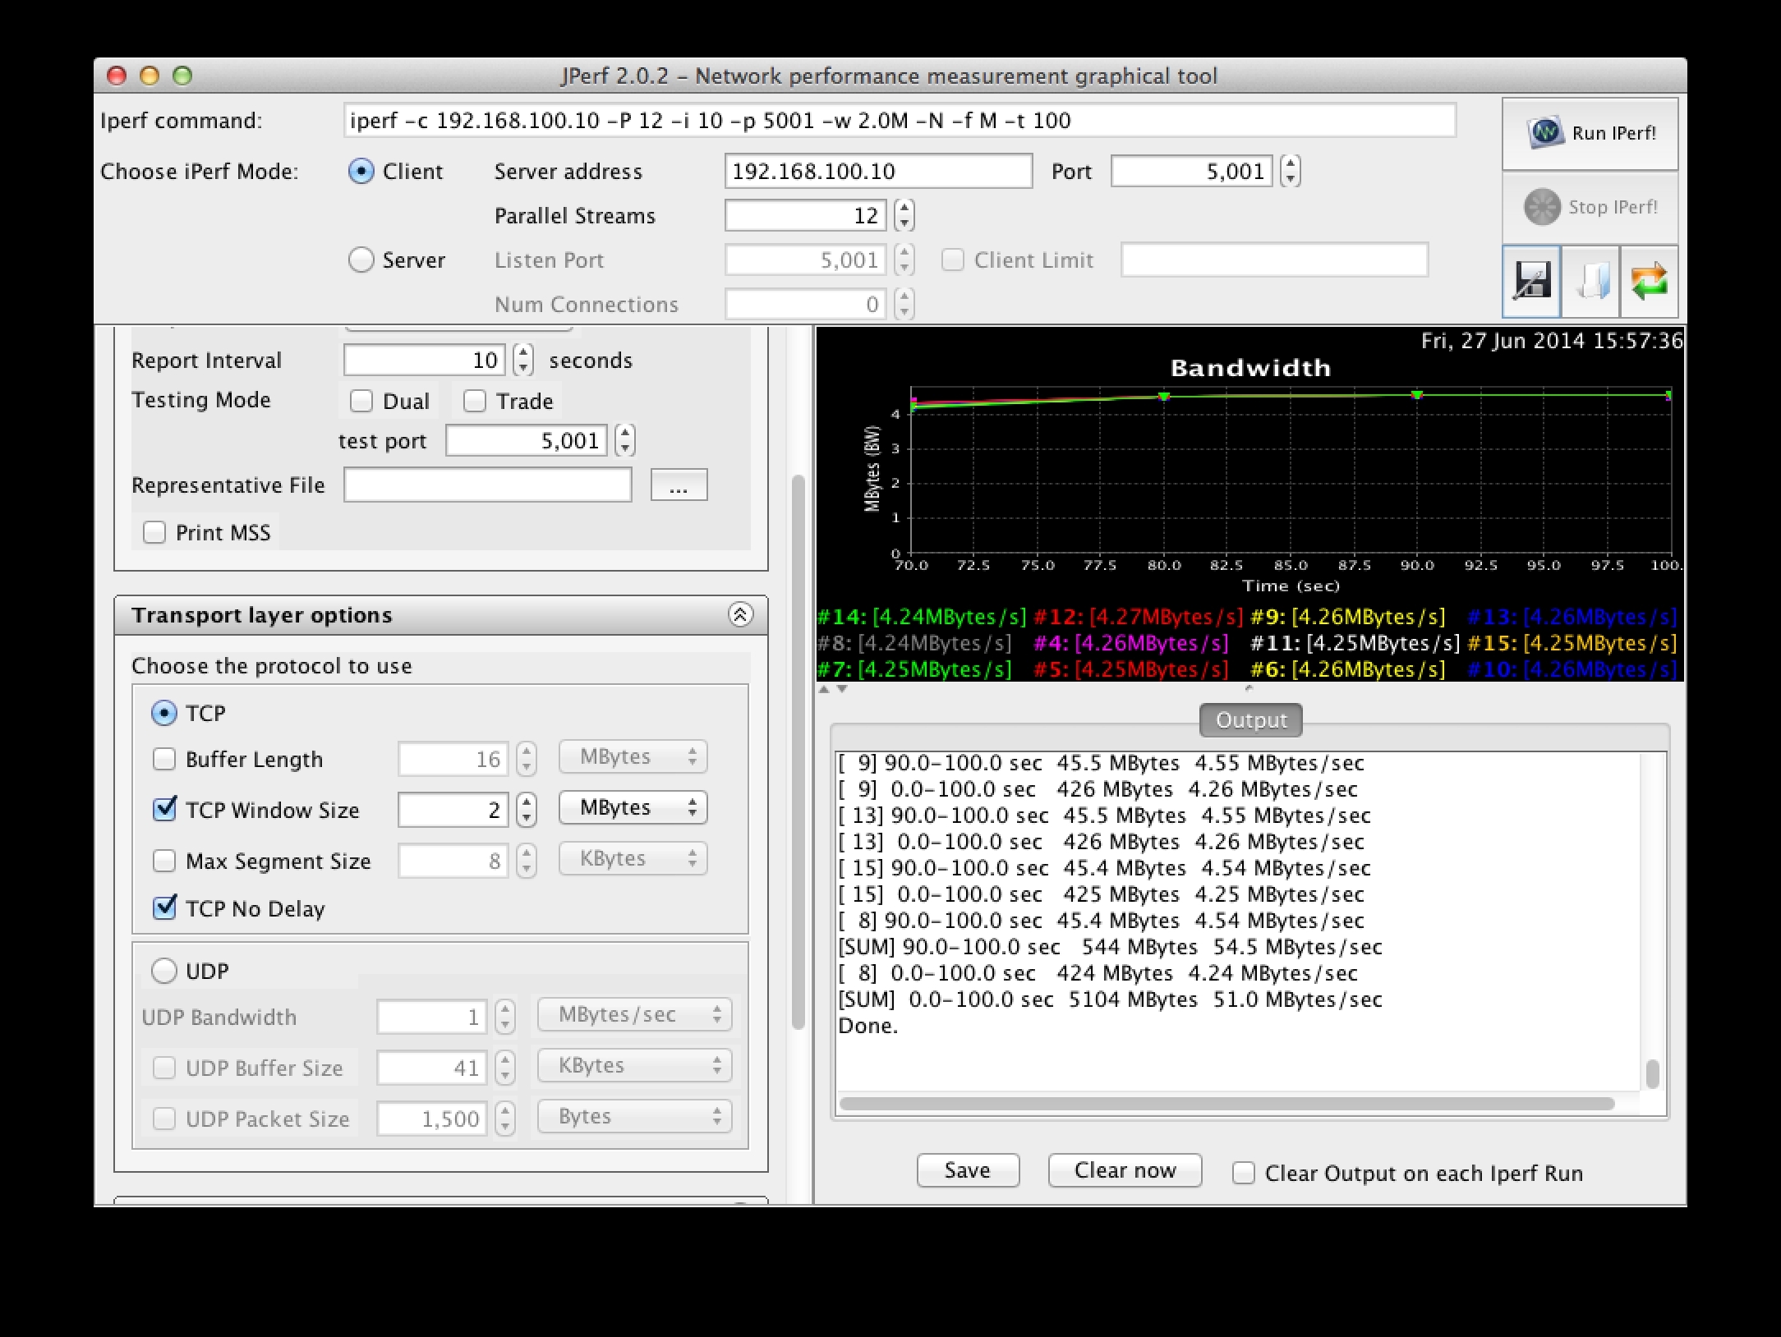Click the save configuration floppy icon

coord(1531,281)
